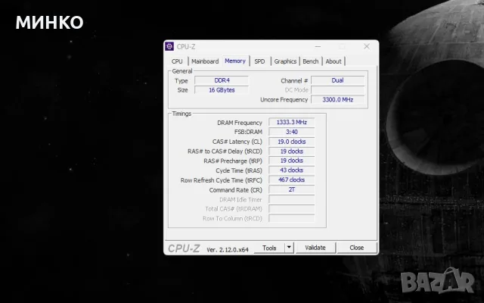Click the 3:40 FSB:DRAM ratio value
Image resolution: width=484 pixels, height=303 pixels.
pyautogui.click(x=292, y=132)
